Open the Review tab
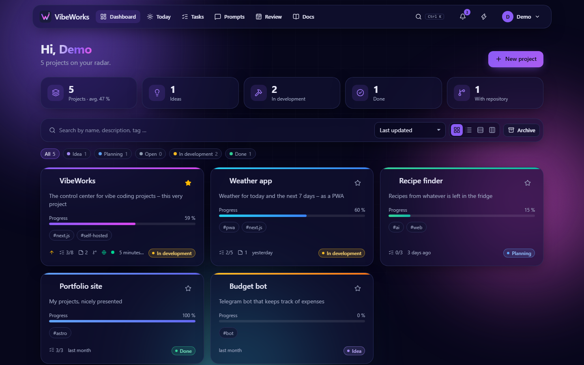The width and height of the screenshot is (584, 365). [x=268, y=17]
